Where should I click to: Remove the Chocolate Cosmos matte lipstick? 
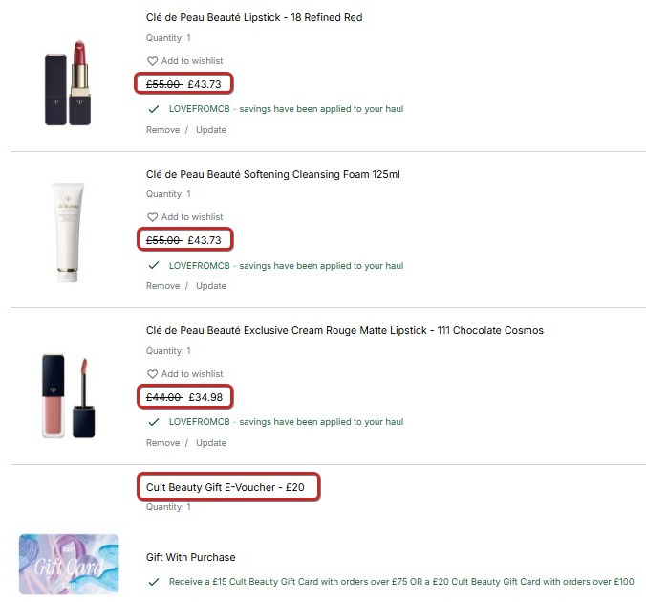coord(162,443)
